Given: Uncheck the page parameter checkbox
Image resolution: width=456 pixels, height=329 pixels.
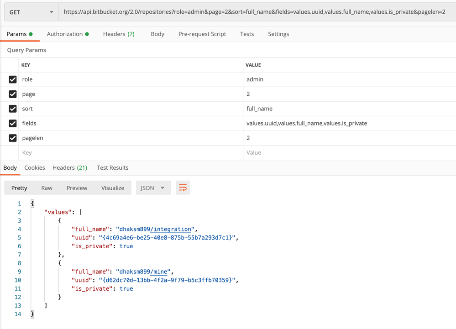Looking at the screenshot, I should click(13, 94).
